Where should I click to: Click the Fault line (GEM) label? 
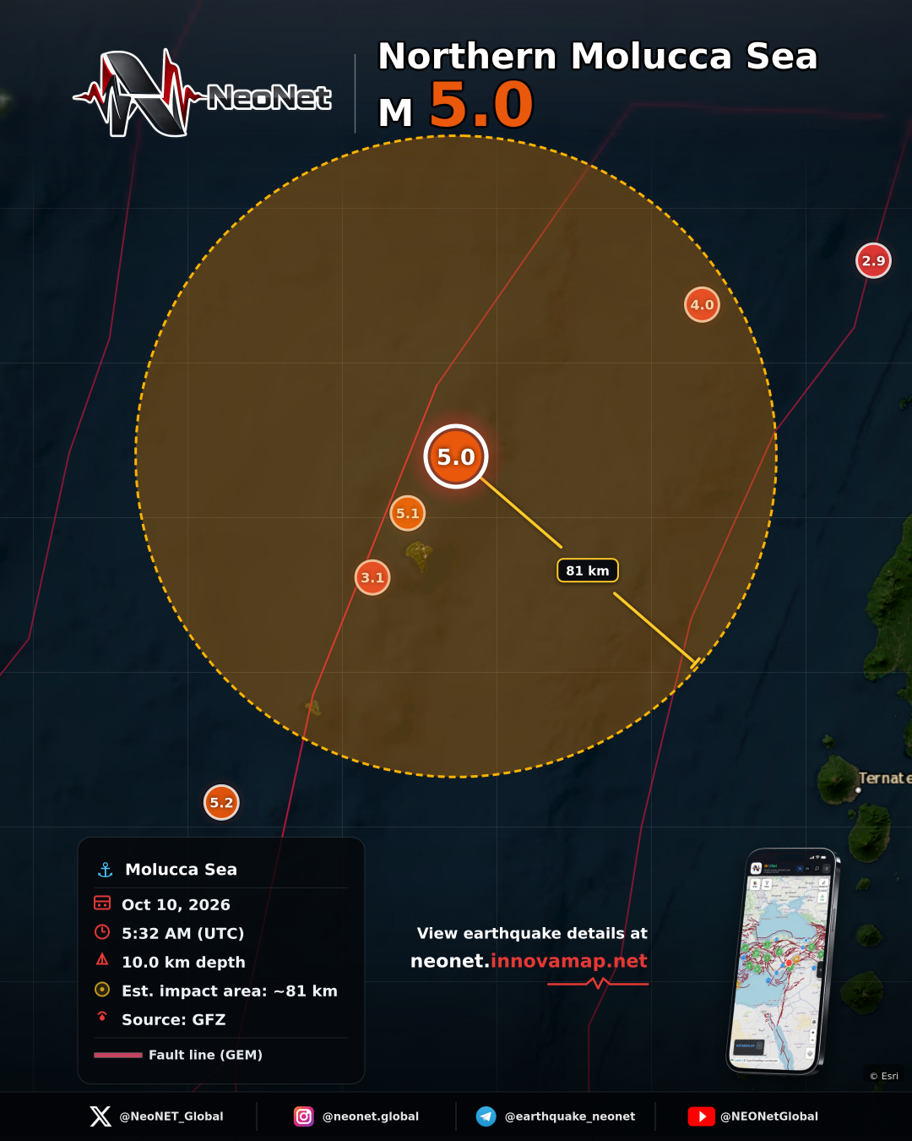[x=205, y=1055]
